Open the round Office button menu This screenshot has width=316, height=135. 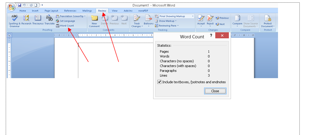[x=11, y=7]
